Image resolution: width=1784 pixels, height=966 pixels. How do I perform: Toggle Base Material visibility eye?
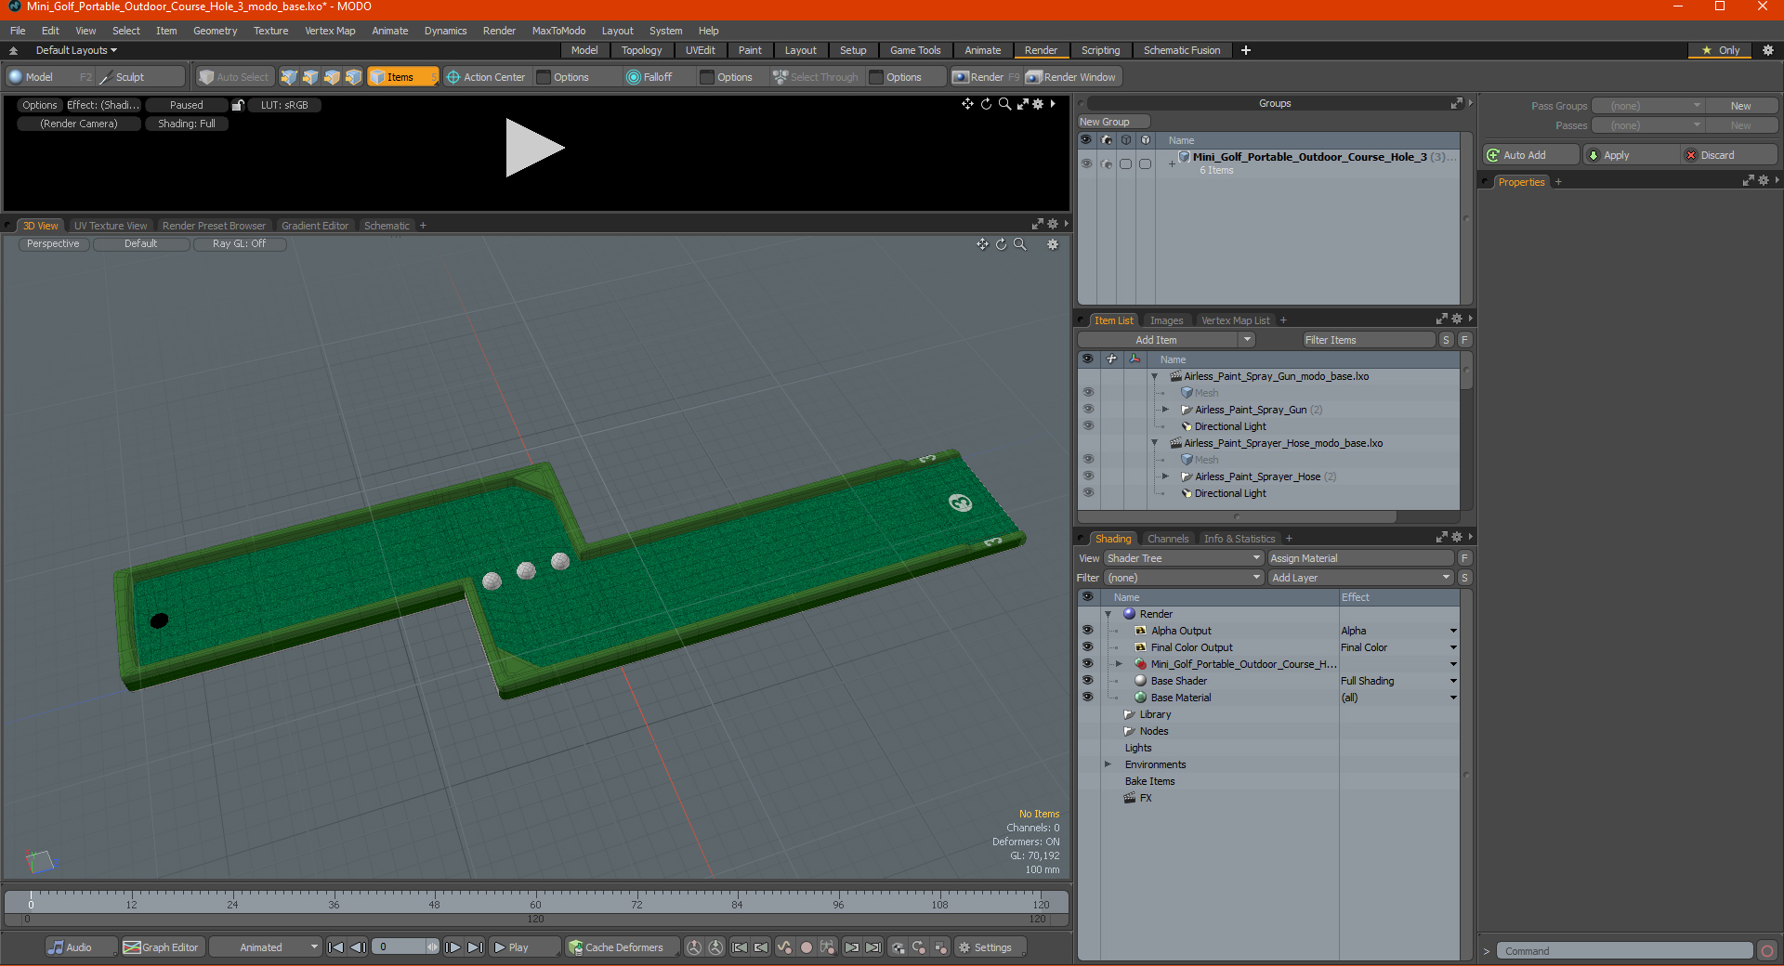pos(1087,698)
